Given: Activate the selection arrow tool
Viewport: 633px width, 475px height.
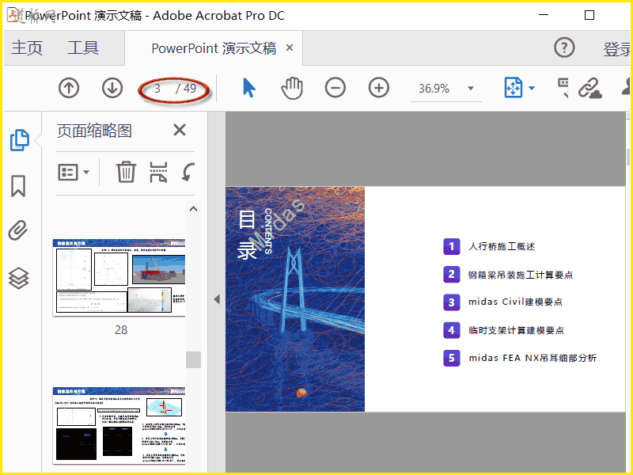Looking at the screenshot, I should coord(249,88).
